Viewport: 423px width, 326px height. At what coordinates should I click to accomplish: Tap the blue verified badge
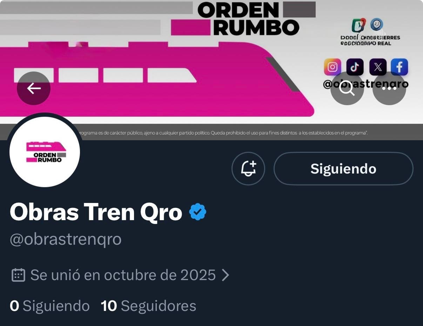pyautogui.click(x=198, y=212)
